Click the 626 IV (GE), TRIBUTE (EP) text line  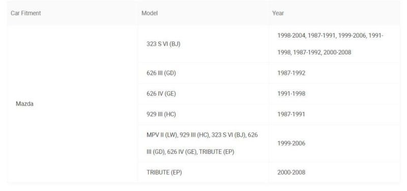[200, 152]
